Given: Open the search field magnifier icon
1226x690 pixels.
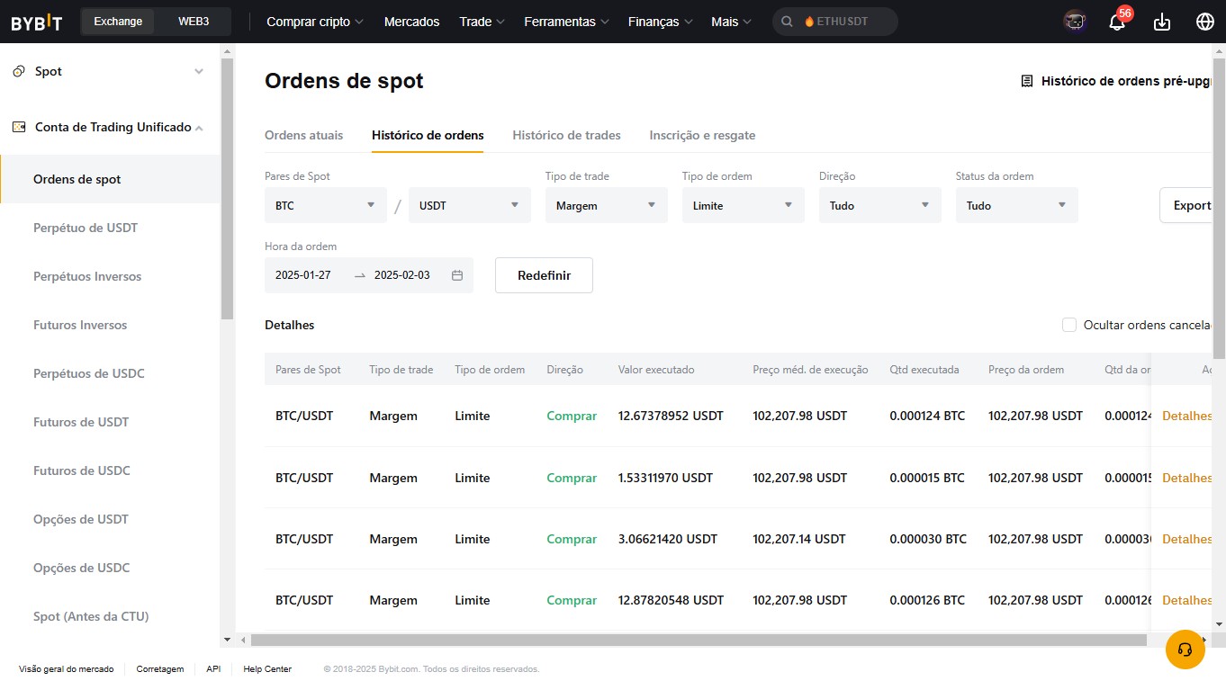Looking at the screenshot, I should pyautogui.click(x=787, y=21).
